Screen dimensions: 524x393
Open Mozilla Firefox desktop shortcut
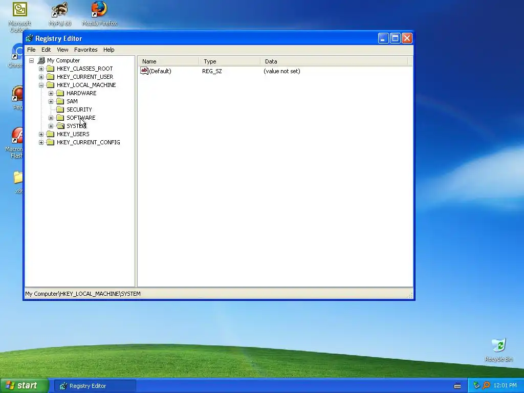tap(99, 14)
